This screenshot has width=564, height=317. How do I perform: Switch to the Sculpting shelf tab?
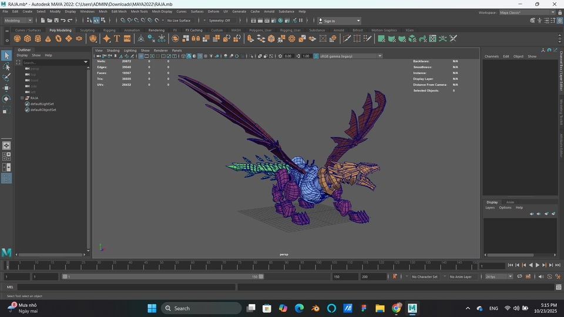click(87, 30)
